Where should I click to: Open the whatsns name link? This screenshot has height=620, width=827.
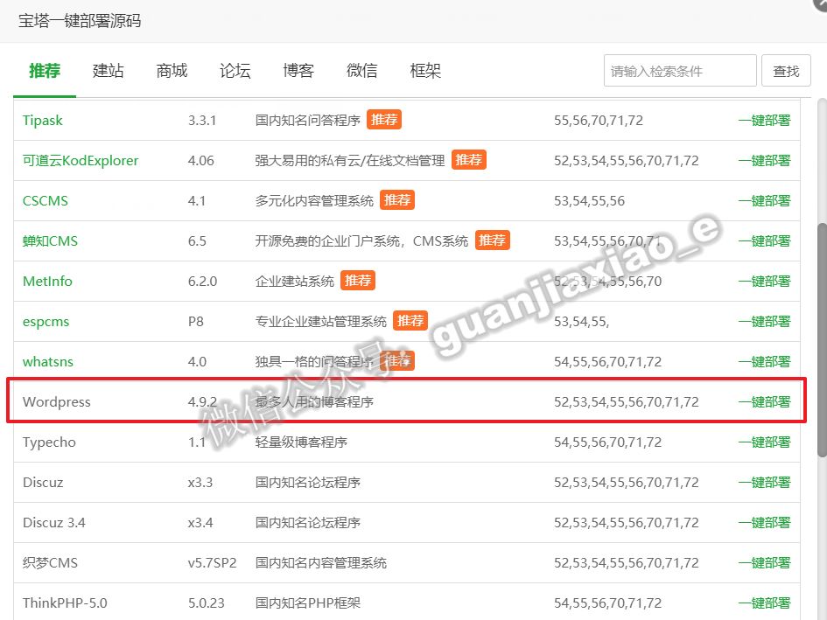tap(48, 362)
